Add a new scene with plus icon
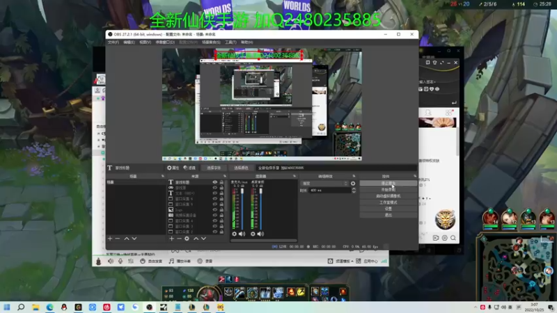Screen dimensions: 557x313 110,239
